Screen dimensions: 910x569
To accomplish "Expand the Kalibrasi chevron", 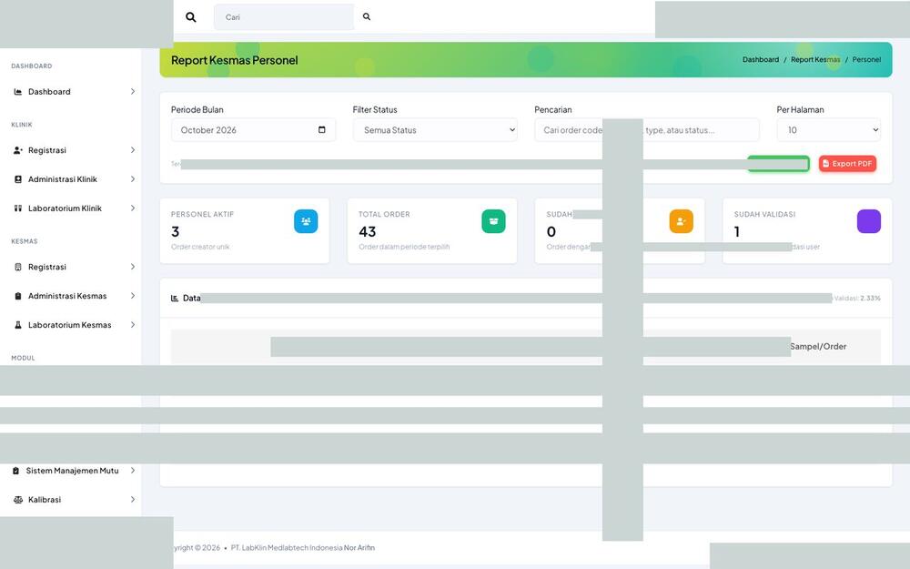I will click(132, 500).
